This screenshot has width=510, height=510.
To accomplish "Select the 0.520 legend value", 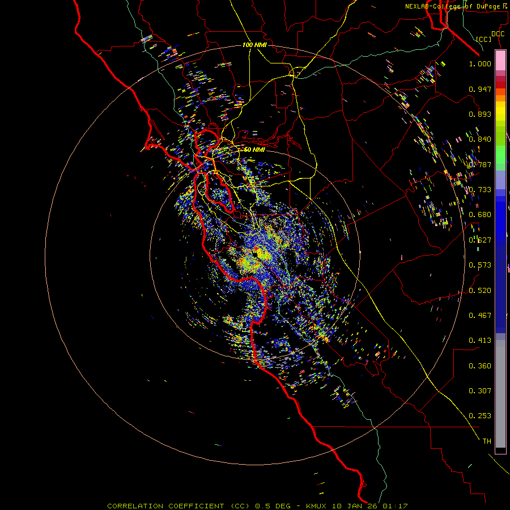I will tap(480, 291).
